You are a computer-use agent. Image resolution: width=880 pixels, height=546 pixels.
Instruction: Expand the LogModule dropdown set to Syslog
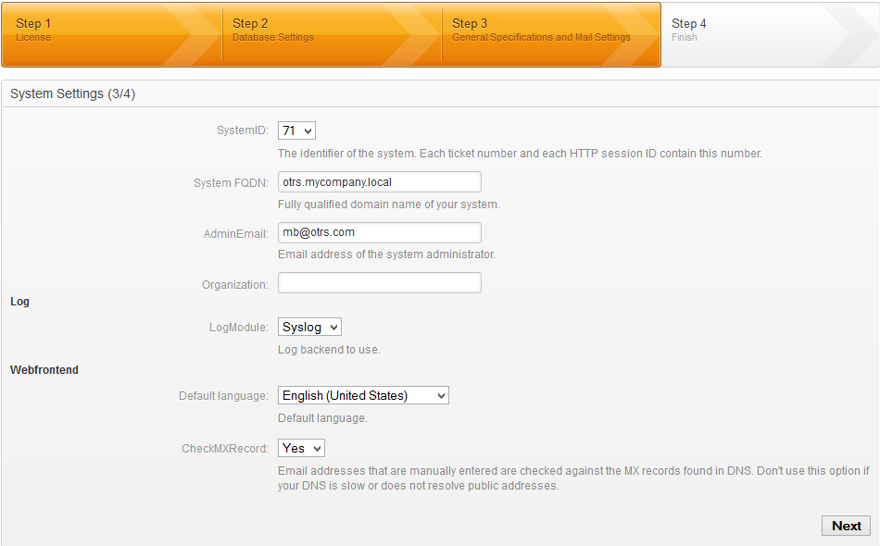309,327
